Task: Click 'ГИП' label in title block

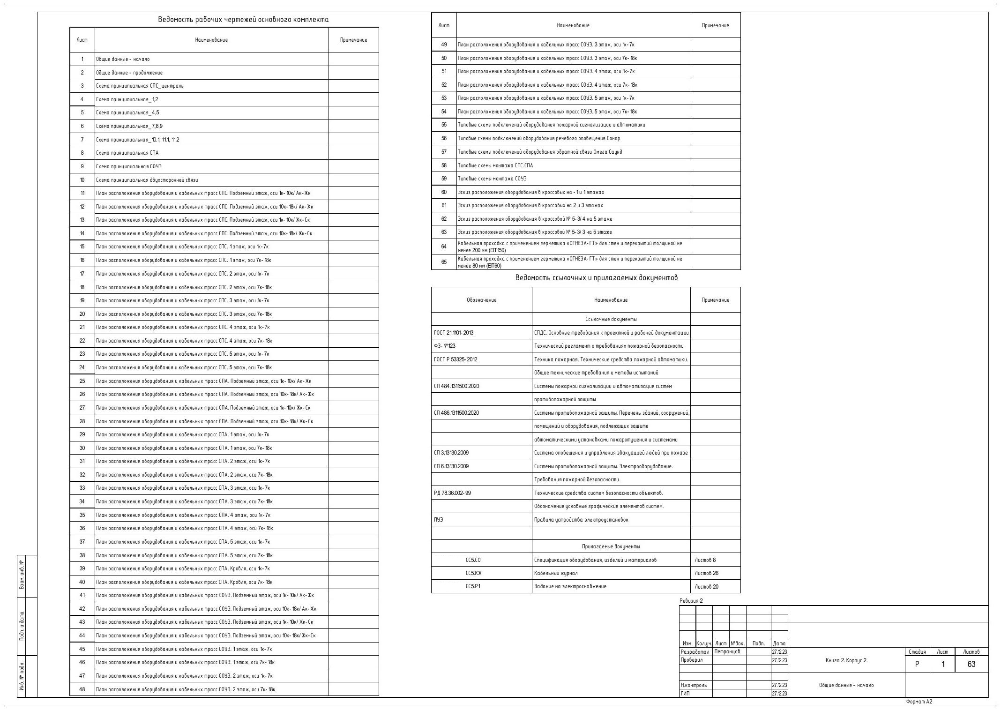Action: pos(685,694)
